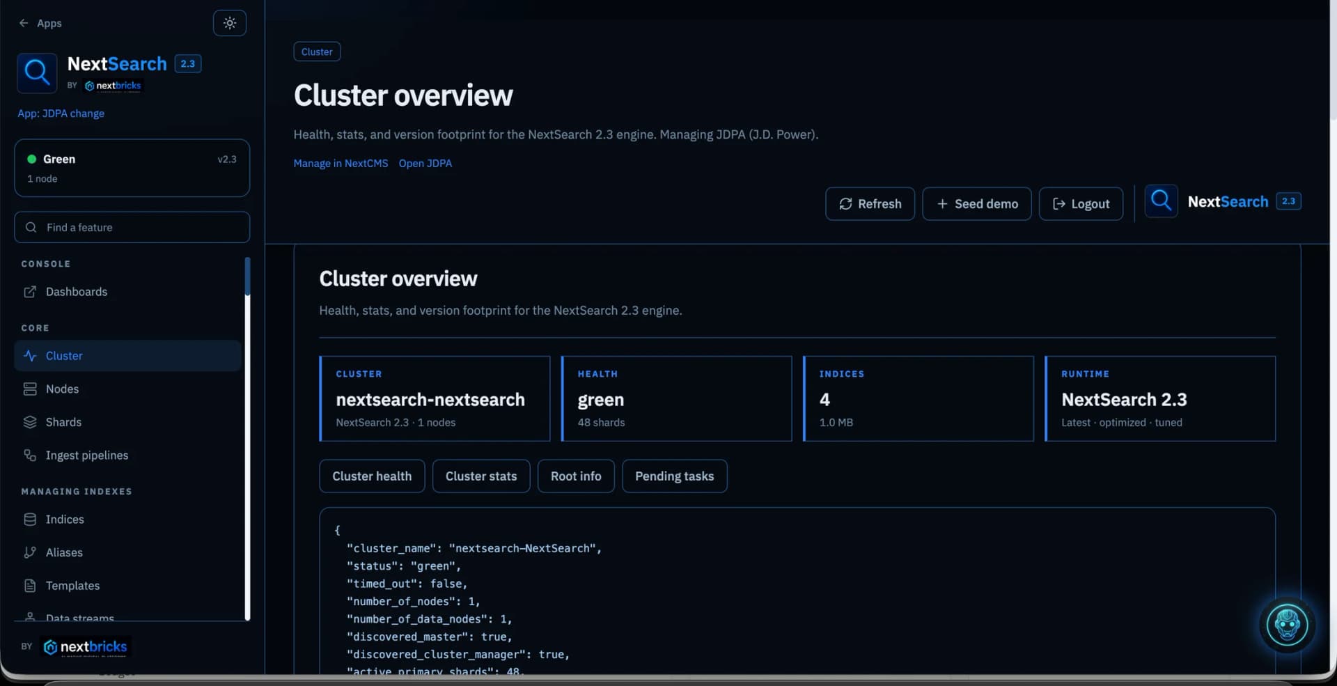Click the App: JDPA change link

61,114
